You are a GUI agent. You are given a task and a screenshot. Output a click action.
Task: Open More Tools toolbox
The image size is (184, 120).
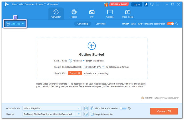click(x=128, y=14)
